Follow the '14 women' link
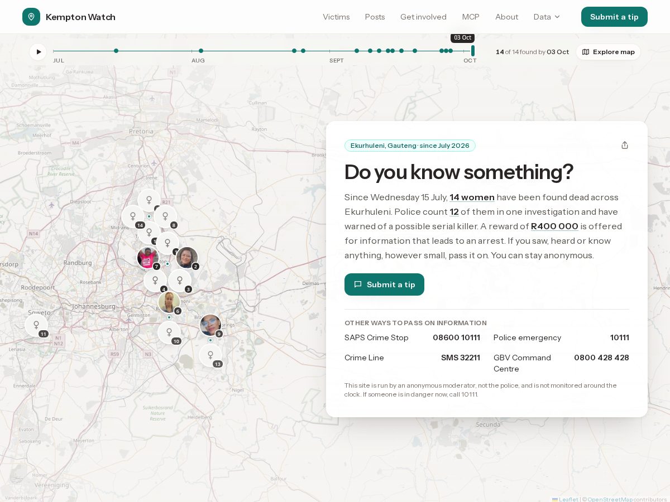The height and width of the screenshot is (502, 670). (x=472, y=197)
